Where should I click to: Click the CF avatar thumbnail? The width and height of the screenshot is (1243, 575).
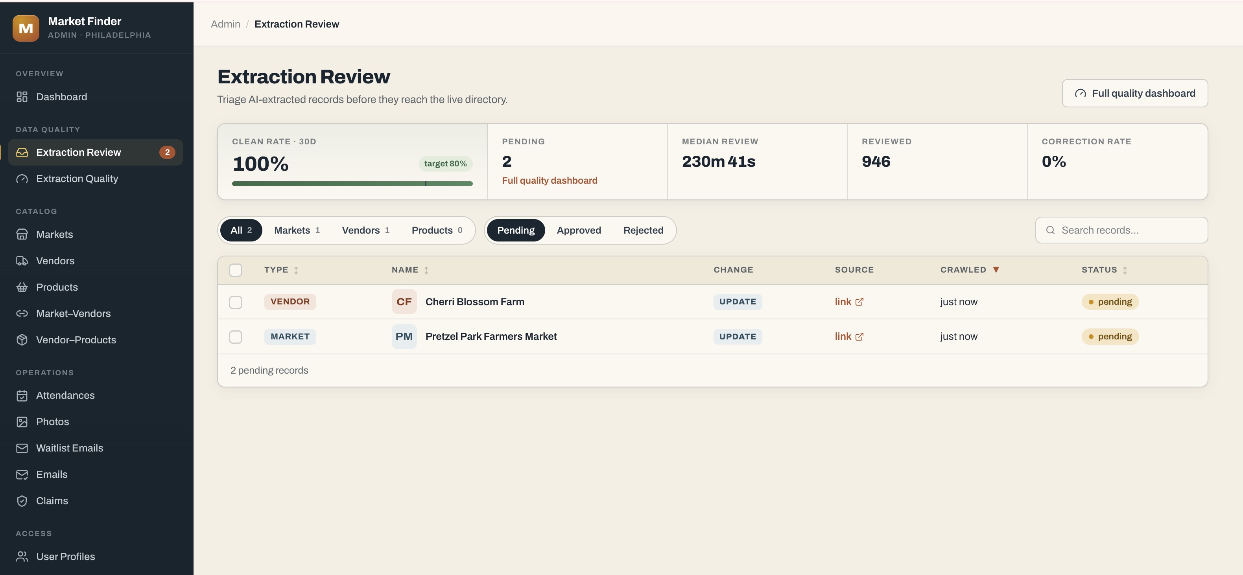tap(404, 302)
